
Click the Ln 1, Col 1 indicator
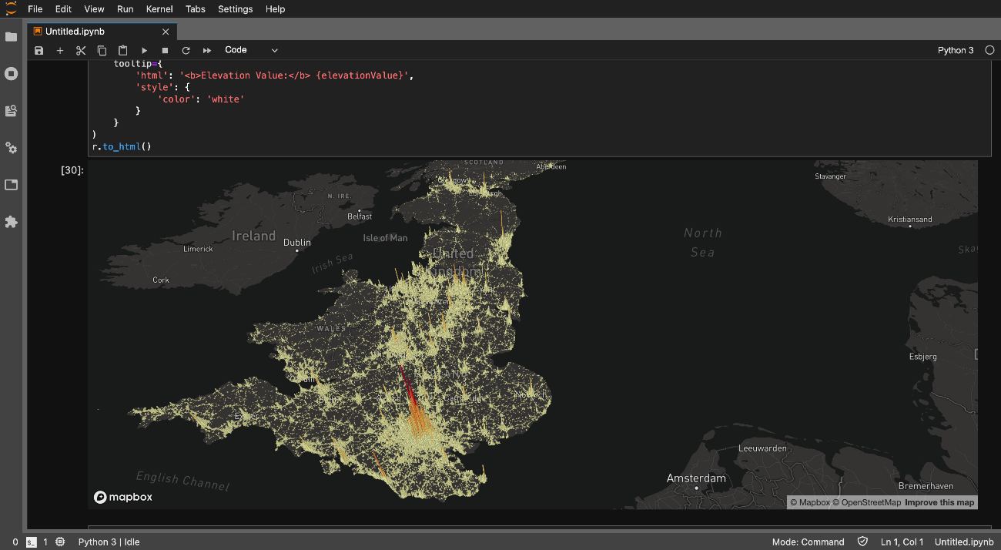[x=902, y=542]
